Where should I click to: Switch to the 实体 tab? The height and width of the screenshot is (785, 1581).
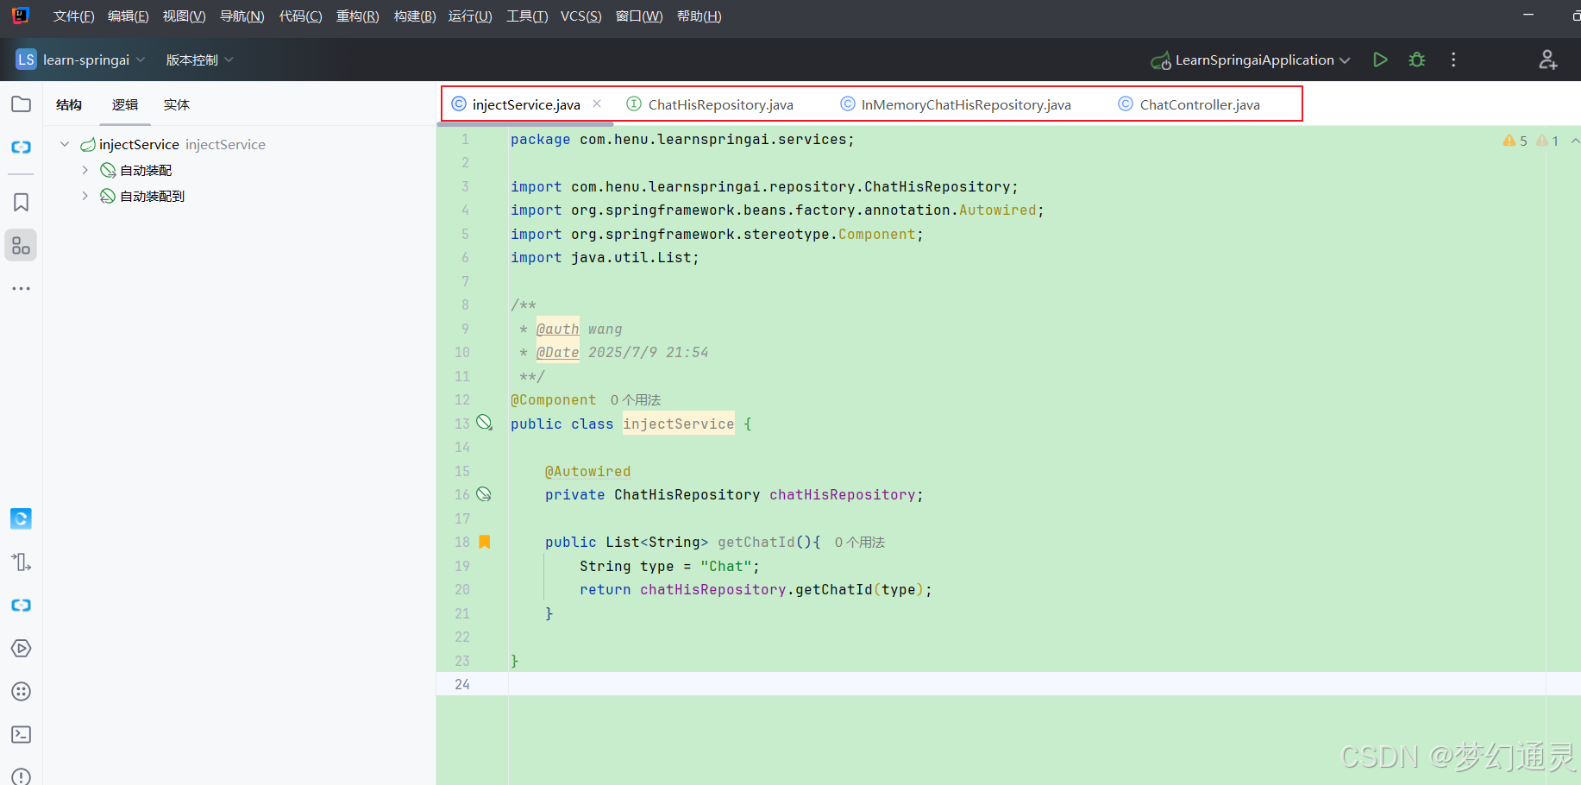177,104
